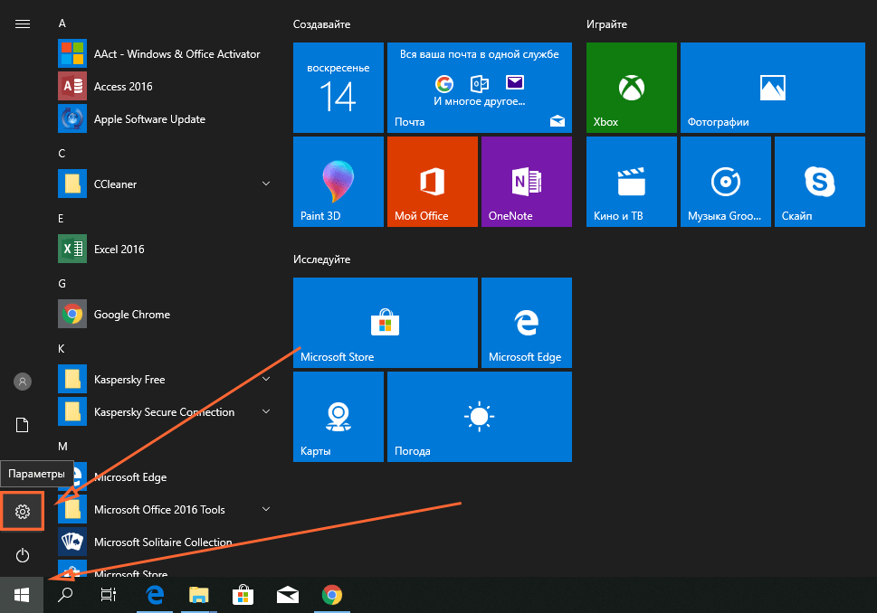Launch Microsoft Edge from the taskbar
This screenshot has width=877, height=613.
155,595
